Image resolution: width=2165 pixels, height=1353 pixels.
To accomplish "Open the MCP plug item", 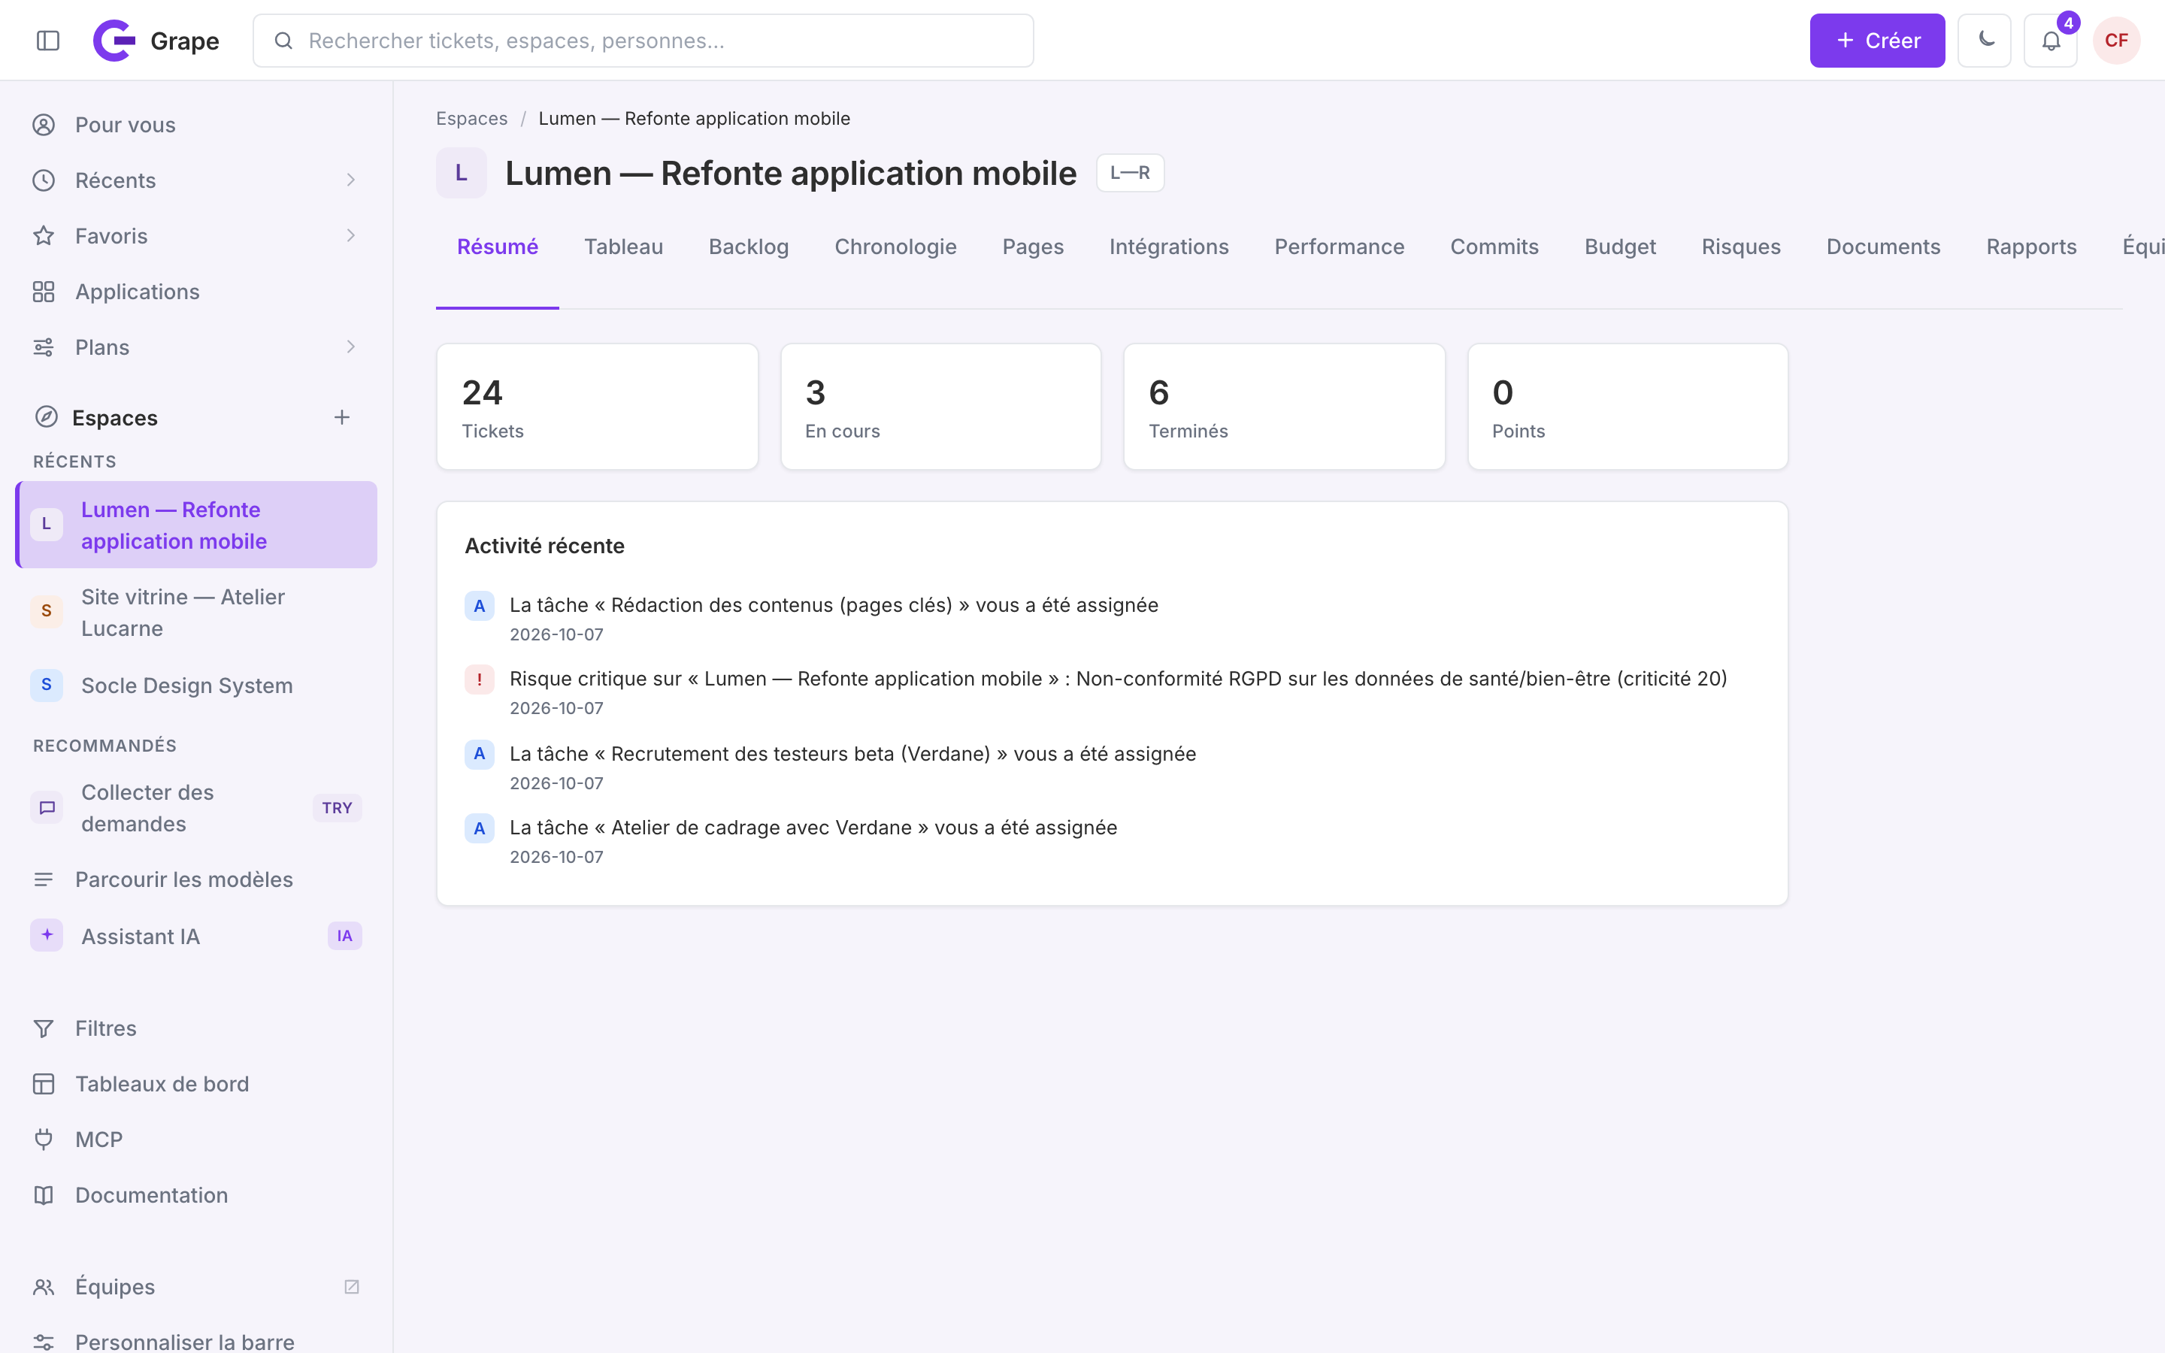I will [x=196, y=1139].
